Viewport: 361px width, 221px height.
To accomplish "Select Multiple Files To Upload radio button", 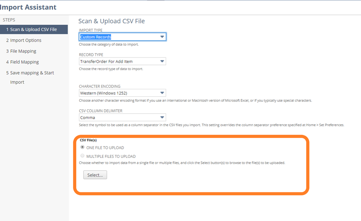I will click(x=83, y=156).
